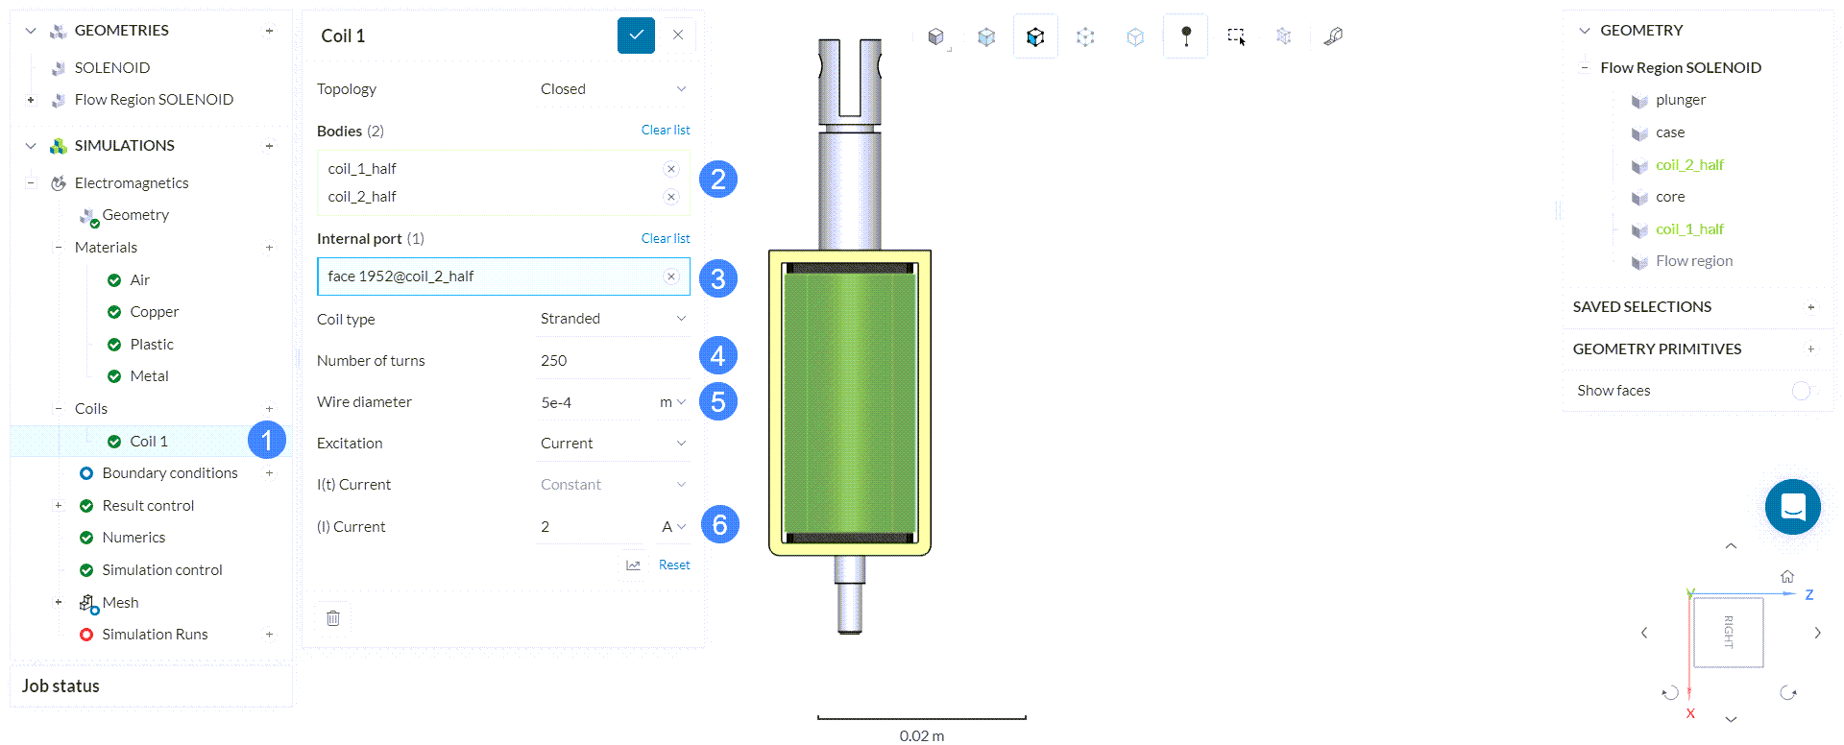
Task: Click the trash icon to delete Coil 1
Action: [x=333, y=618]
